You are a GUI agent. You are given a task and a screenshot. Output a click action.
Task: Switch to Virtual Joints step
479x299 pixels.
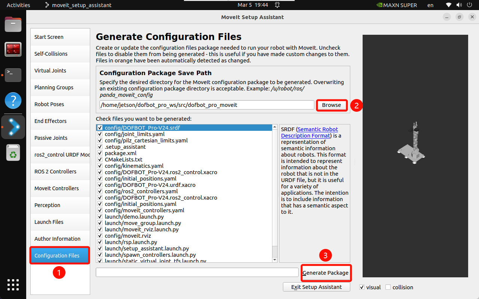click(60, 71)
